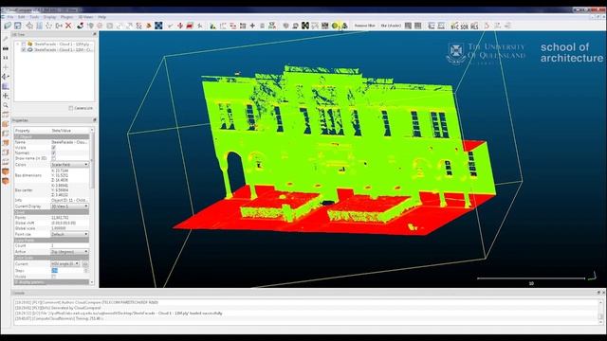Toggle the Normals property checkbox
The width and height of the screenshot is (607, 341).
coord(53,153)
